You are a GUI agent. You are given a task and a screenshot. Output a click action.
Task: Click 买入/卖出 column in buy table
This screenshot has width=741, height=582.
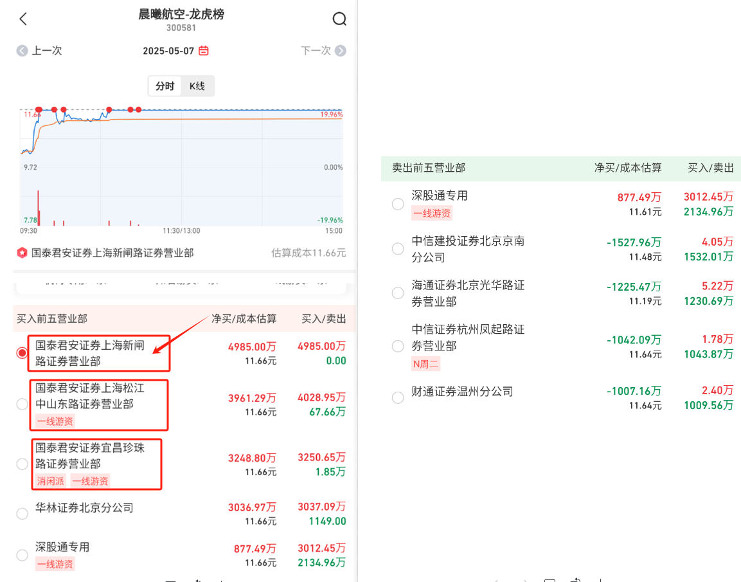[324, 319]
